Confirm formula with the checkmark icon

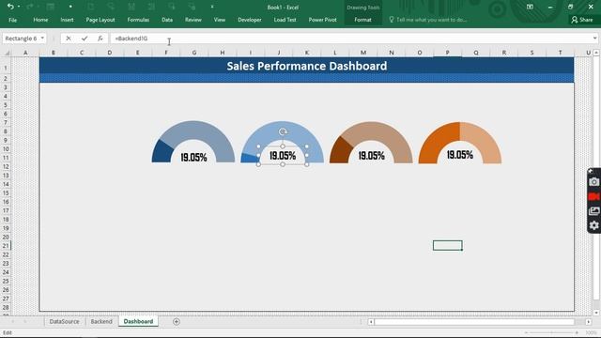point(85,38)
